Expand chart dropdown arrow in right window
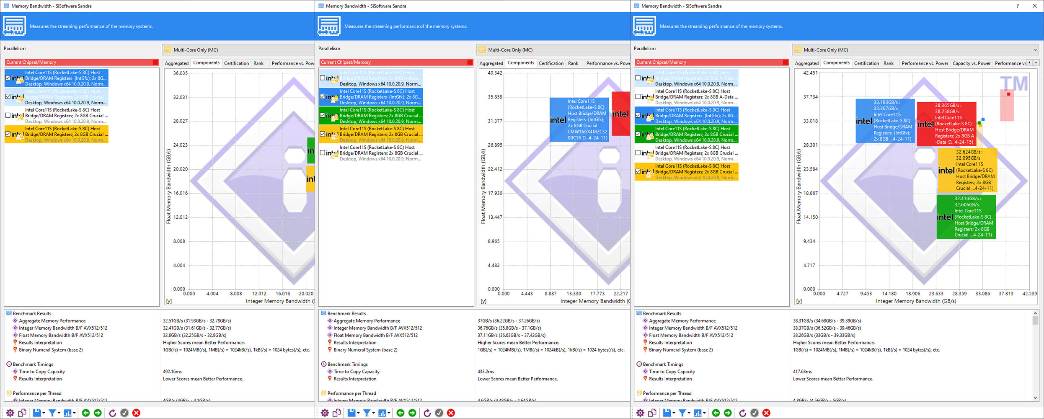Image resolution: width=1044 pixels, height=419 pixels. click(x=705, y=414)
